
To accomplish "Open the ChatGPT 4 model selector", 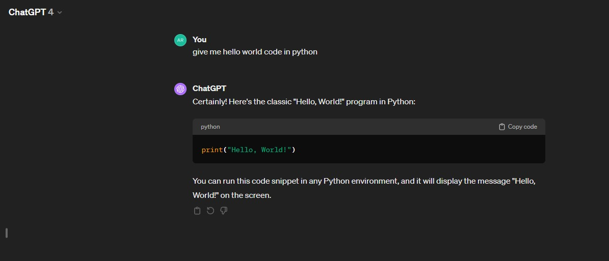I will (35, 12).
